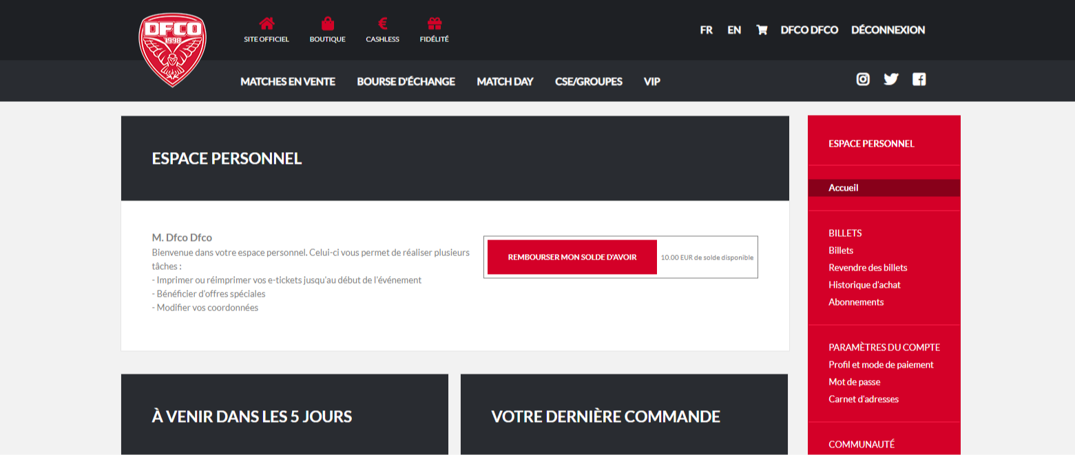Open the Match Day menu item

pos(505,81)
